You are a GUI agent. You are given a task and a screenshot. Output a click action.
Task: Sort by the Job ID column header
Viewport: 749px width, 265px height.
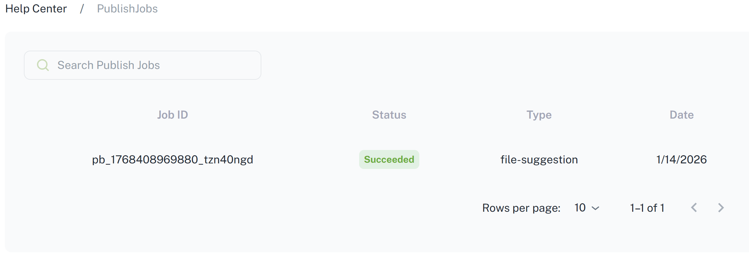[172, 115]
